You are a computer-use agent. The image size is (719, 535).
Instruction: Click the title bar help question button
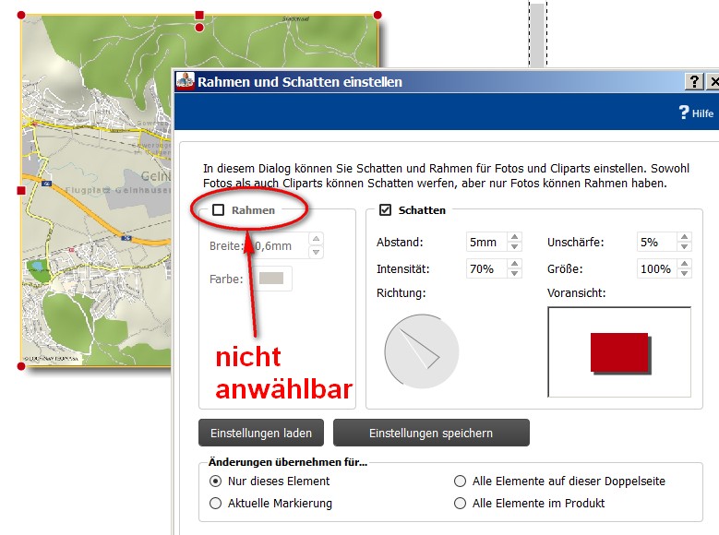coord(694,81)
